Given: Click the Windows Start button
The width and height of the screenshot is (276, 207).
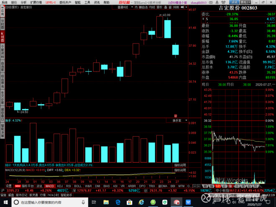Looking at the screenshot, I should coord(5,202).
